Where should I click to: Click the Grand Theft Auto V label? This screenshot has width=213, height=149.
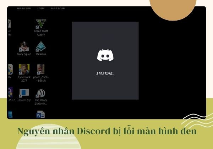(41, 33)
